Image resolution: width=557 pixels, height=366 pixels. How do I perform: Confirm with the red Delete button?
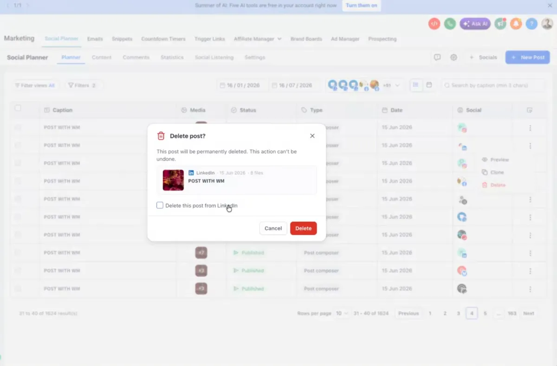[x=304, y=228]
